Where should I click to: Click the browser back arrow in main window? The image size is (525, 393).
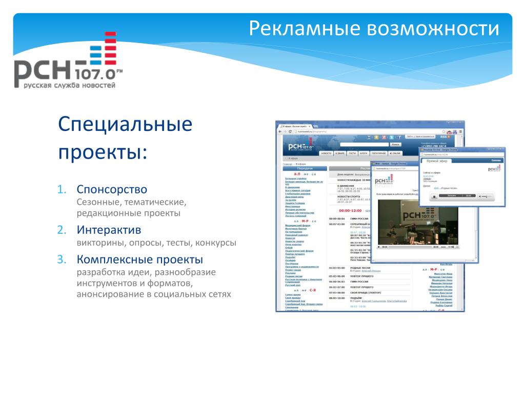[280, 132]
